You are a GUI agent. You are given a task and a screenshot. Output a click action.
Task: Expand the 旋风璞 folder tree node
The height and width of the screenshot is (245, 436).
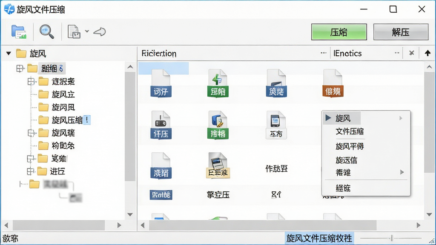(x=31, y=133)
